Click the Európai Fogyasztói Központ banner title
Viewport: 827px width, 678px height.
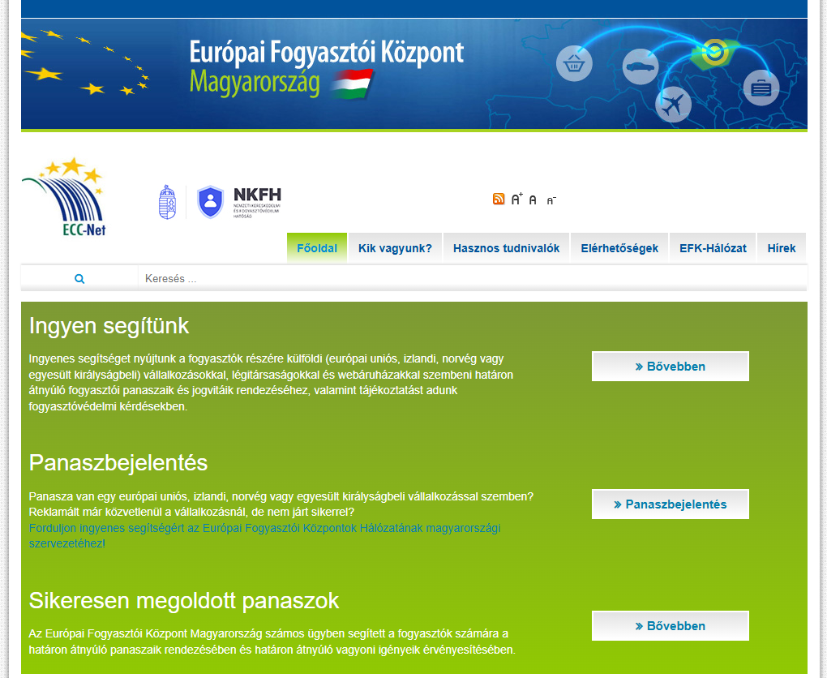coord(327,53)
